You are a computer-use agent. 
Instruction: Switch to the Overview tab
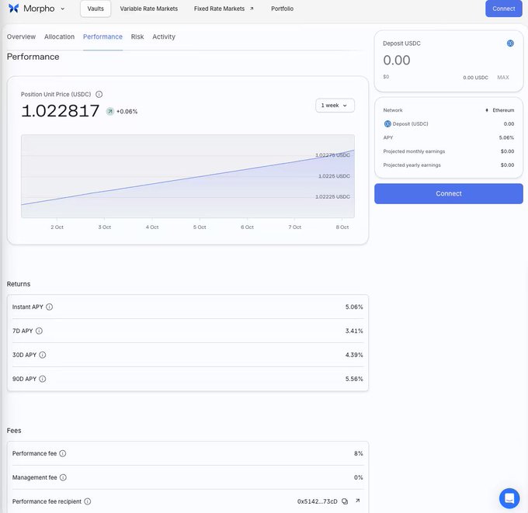pos(21,36)
